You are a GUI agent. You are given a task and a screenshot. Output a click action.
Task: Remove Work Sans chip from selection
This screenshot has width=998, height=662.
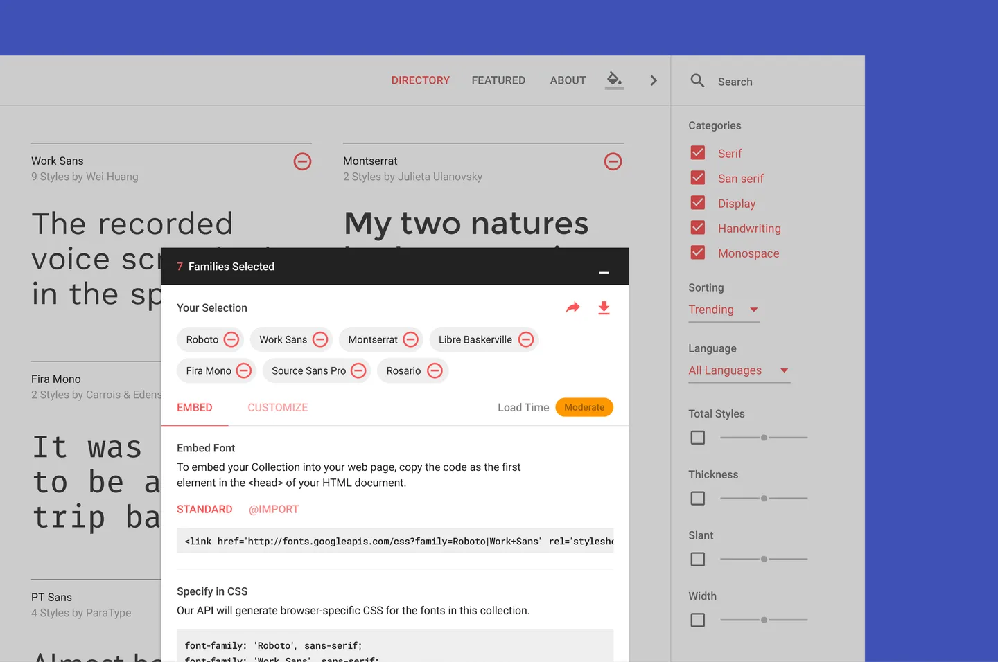(x=320, y=339)
